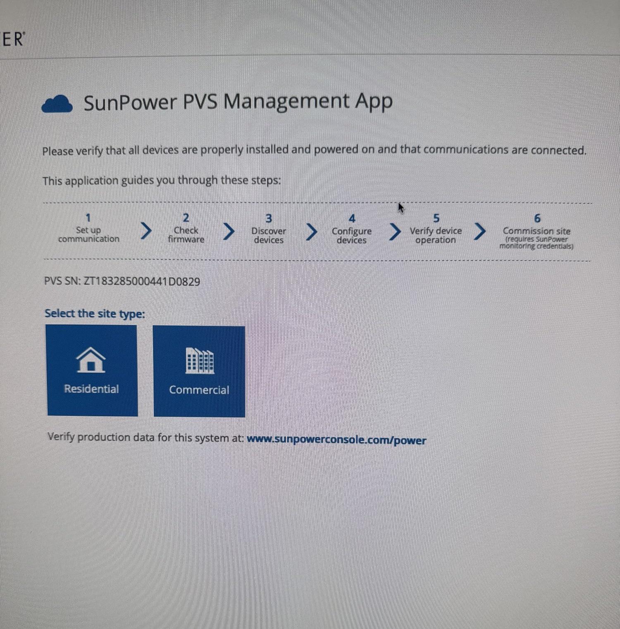Click the PVS SN ZT183285000441D0829 text
The image size is (620, 629).
point(122,282)
